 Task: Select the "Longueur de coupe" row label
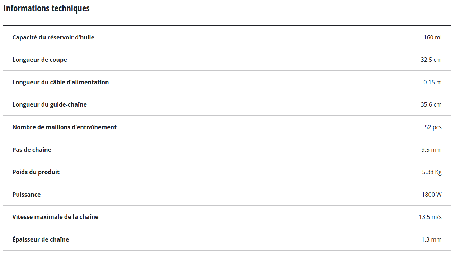click(39, 60)
